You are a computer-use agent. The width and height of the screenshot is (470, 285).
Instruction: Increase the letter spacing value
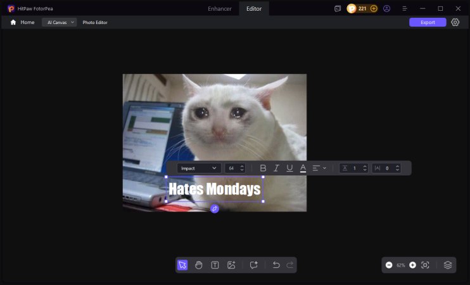[397, 166]
